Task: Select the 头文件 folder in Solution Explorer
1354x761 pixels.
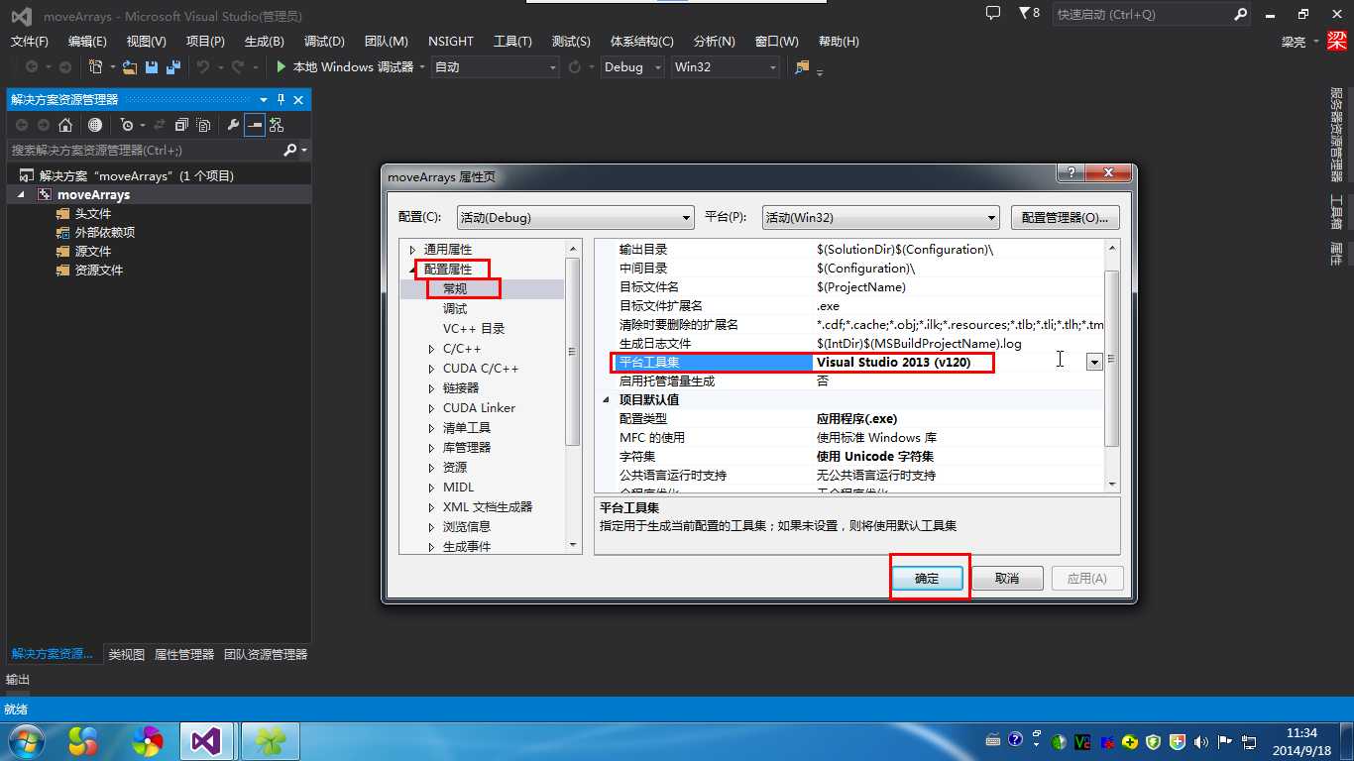Action: pyautogui.click(x=93, y=213)
